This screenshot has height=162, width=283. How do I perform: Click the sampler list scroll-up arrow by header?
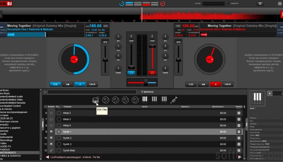point(245,107)
